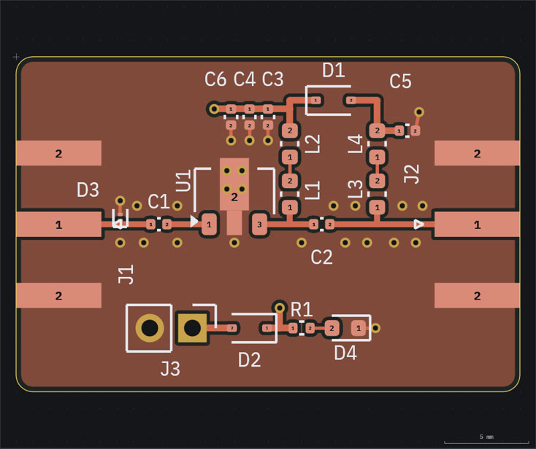Image resolution: width=536 pixels, height=449 pixels.
Task: Click the 5 mm scale indicator
Action: click(x=486, y=439)
